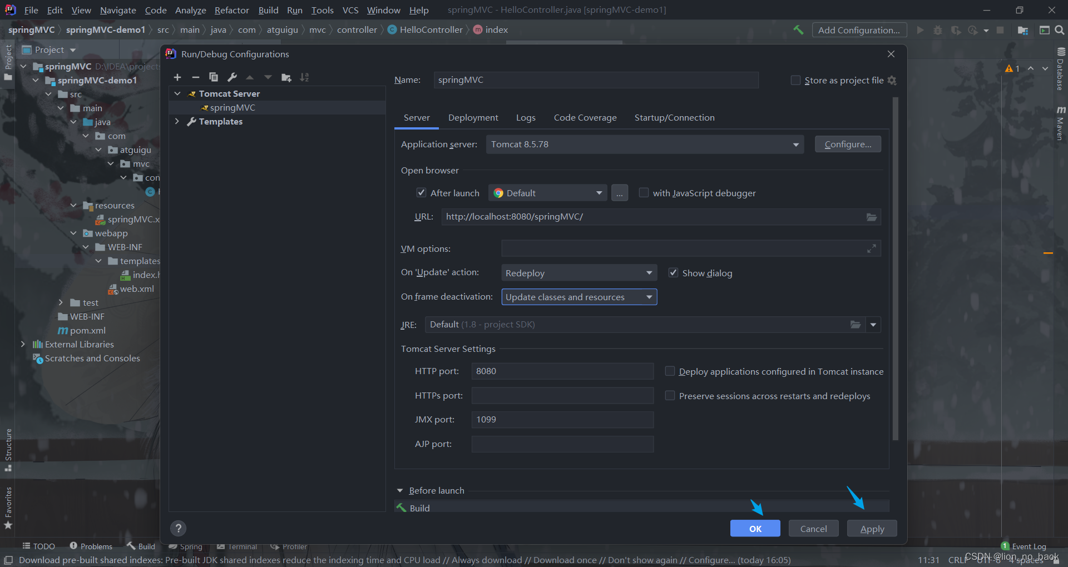The width and height of the screenshot is (1068, 567).
Task: Close the Run/Debug Configurations dialog
Action: point(891,54)
